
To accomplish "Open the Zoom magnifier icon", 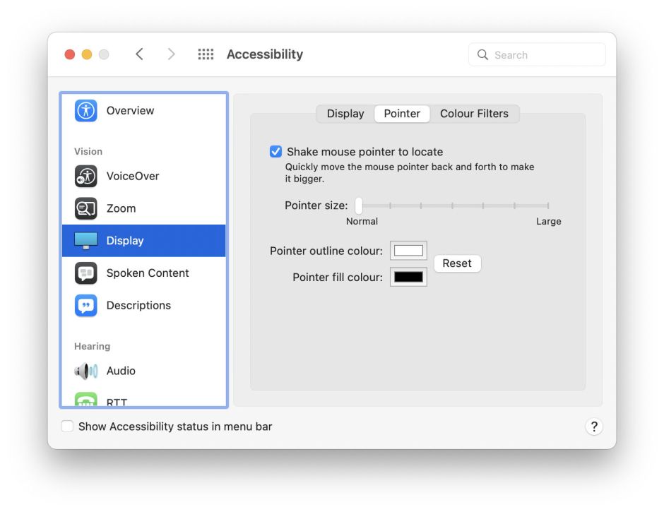I will (x=86, y=208).
